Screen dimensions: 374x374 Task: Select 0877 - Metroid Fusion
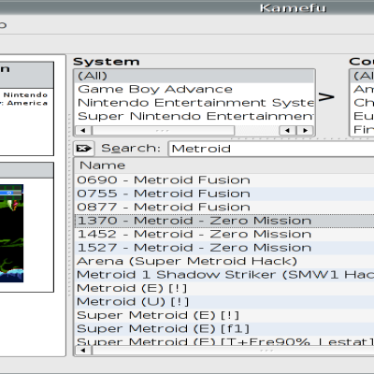224,207
